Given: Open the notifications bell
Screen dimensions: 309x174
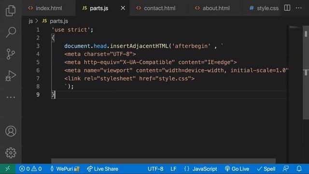Looking at the screenshot, I should 299,169.
